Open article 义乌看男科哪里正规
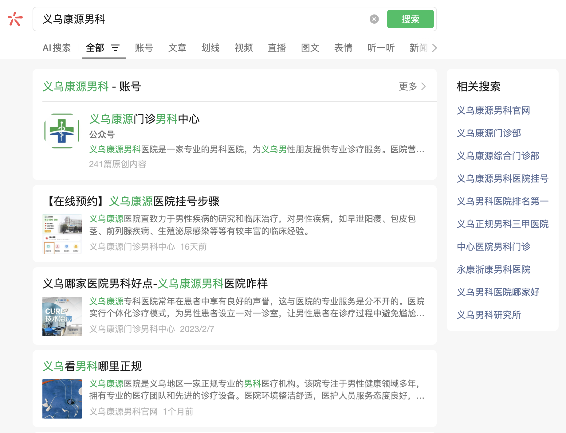The height and width of the screenshot is (433, 566). point(92,366)
